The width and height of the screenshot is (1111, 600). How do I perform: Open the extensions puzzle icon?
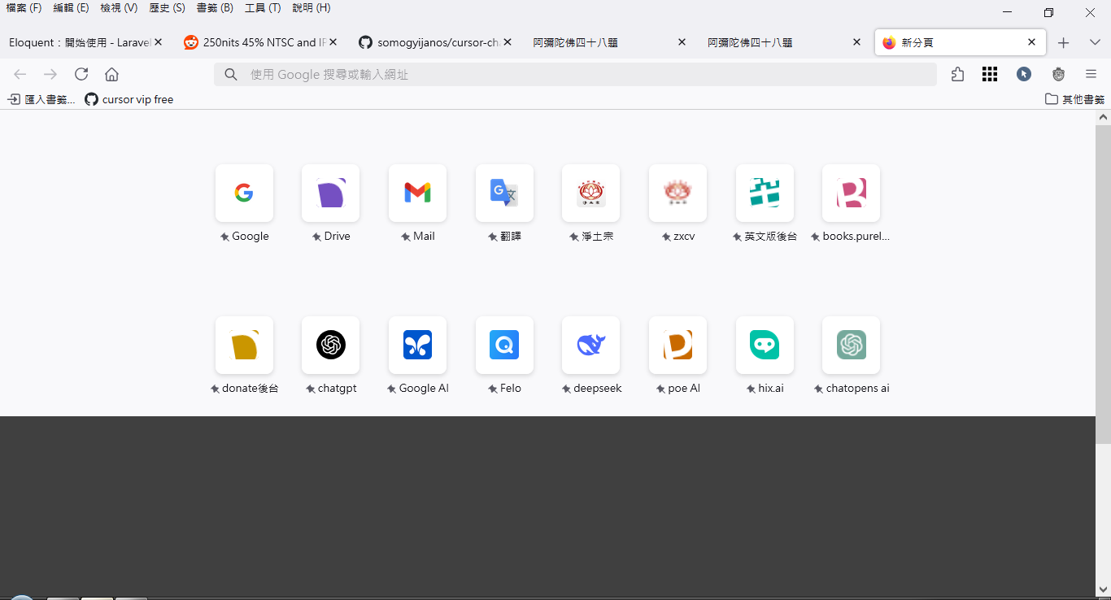pos(957,74)
